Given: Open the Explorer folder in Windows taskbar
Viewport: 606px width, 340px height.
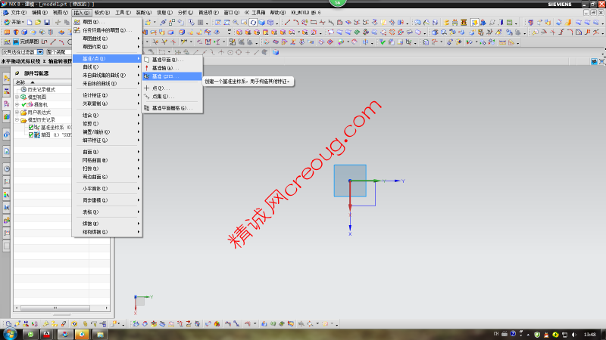Looking at the screenshot, I should point(100,334).
